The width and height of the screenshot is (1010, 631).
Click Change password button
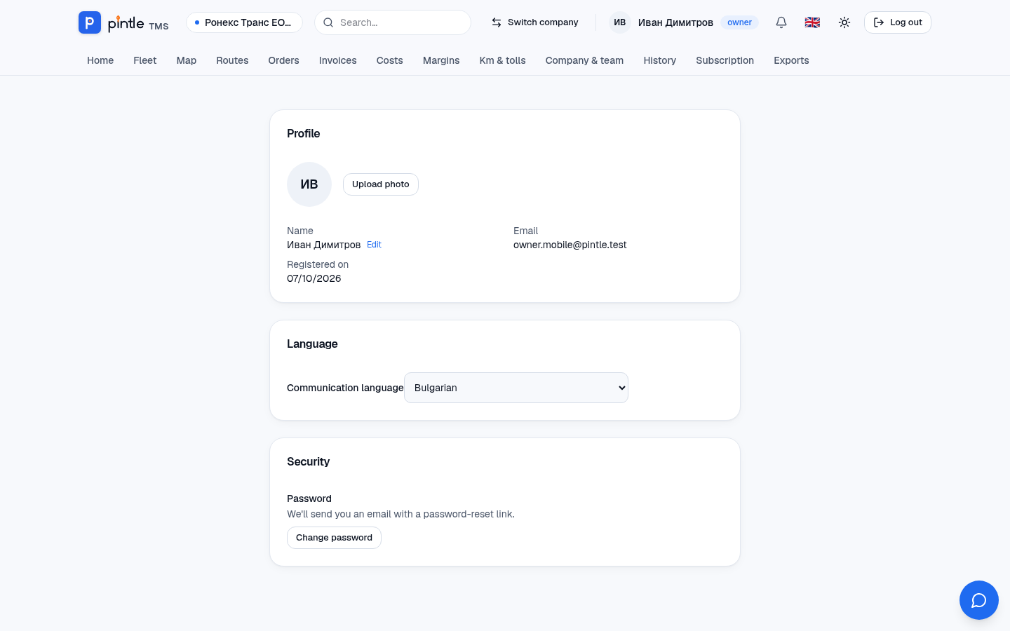pyautogui.click(x=334, y=538)
